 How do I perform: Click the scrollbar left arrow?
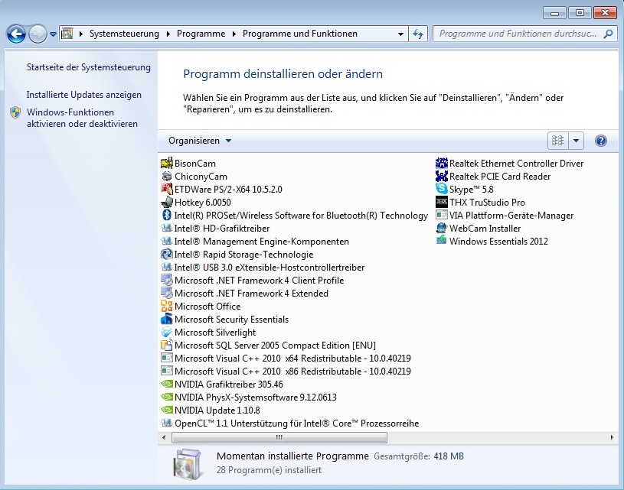click(164, 437)
